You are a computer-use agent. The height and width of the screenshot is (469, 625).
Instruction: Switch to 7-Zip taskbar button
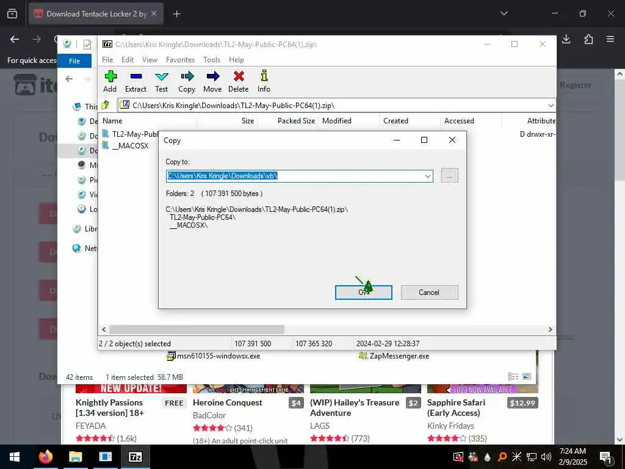tap(135, 457)
